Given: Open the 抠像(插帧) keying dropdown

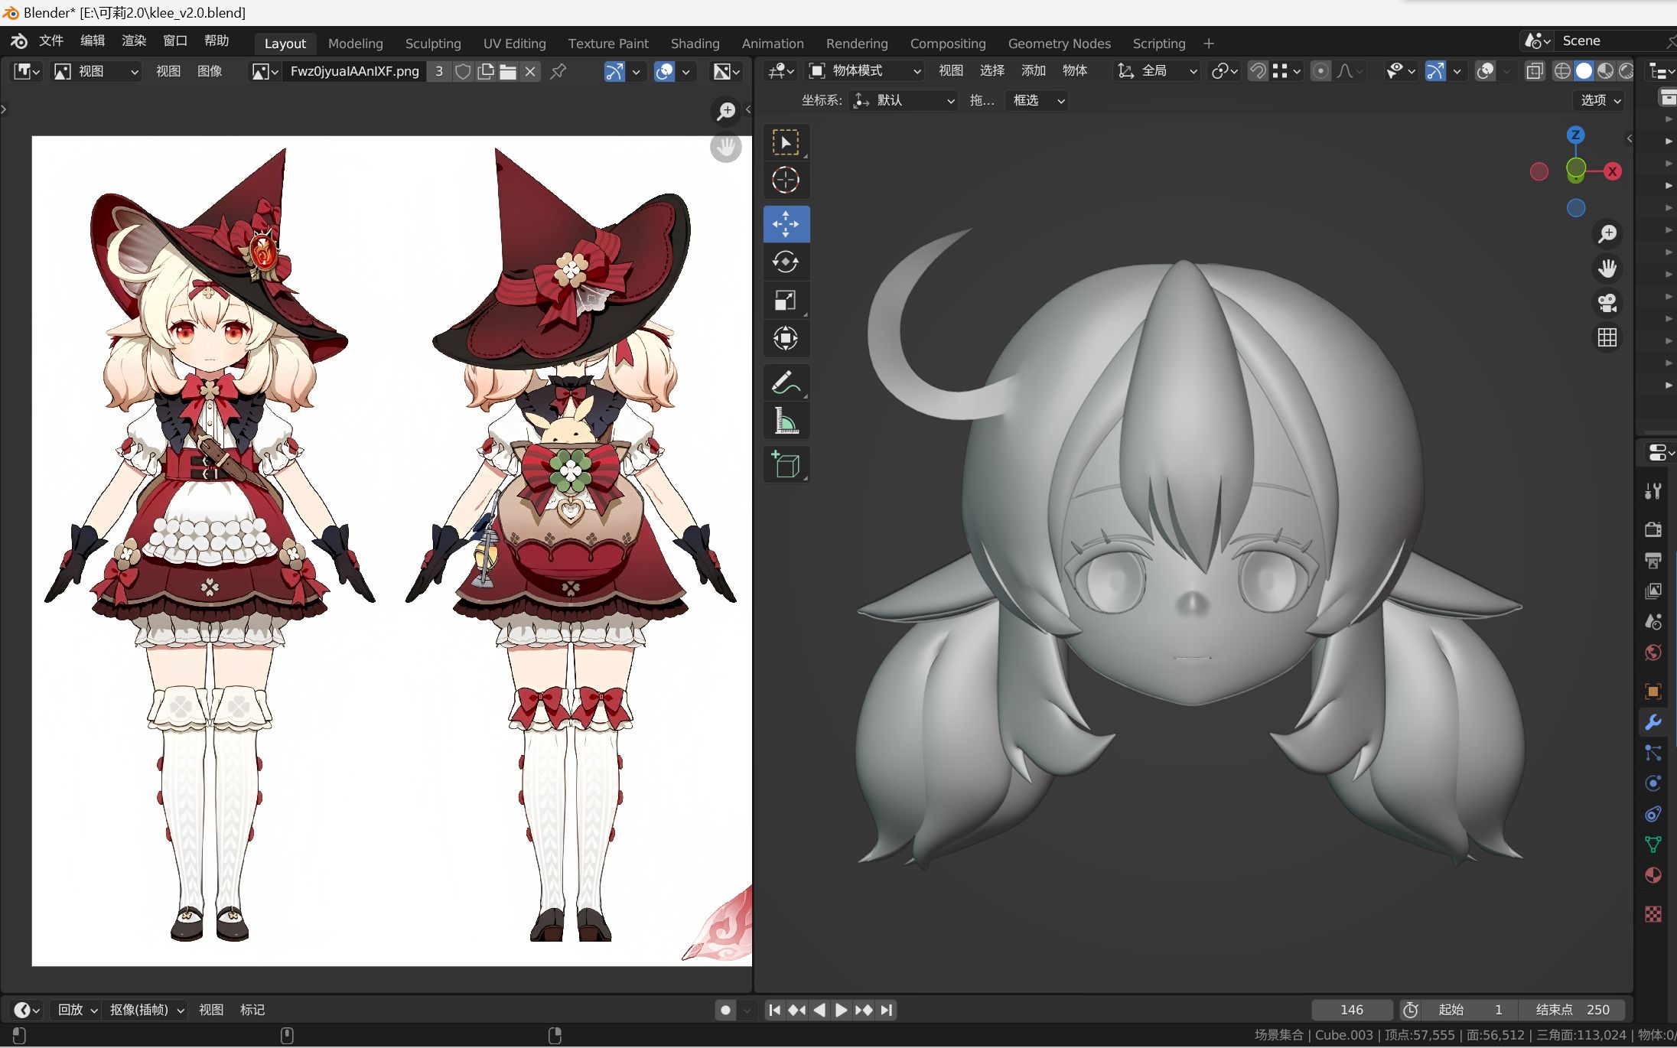Looking at the screenshot, I should (x=146, y=1010).
